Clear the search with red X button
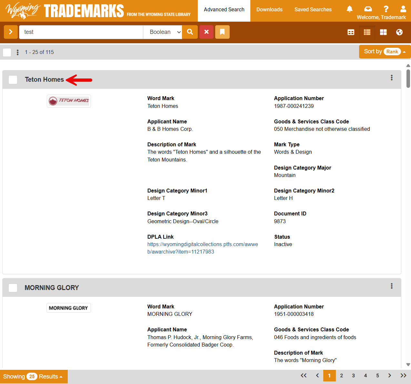The image size is (411, 384). [x=206, y=32]
